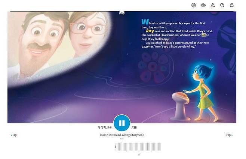Click the magnifying glass search icon
The height and width of the screenshot is (159, 246).
tap(222, 5)
